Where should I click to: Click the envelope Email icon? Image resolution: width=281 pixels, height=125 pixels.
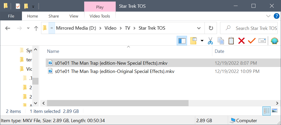click(262, 41)
